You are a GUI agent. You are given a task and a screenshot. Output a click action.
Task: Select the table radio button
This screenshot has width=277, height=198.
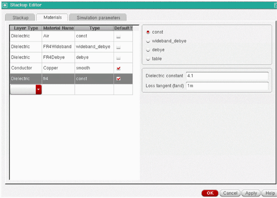coord(148,59)
